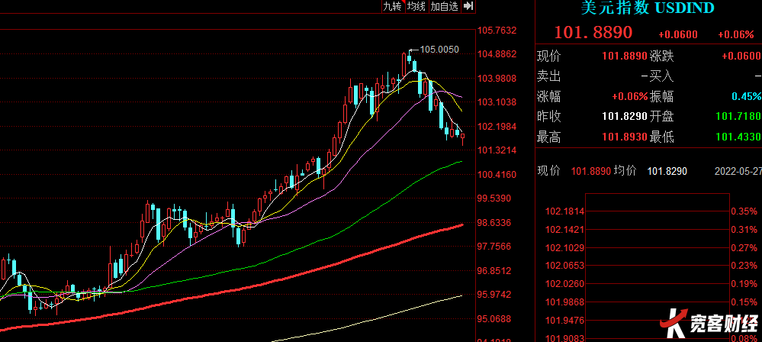Click the 涨跌 change value +0.0600
The height and width of the screenshot is (342, 762).
741,56
